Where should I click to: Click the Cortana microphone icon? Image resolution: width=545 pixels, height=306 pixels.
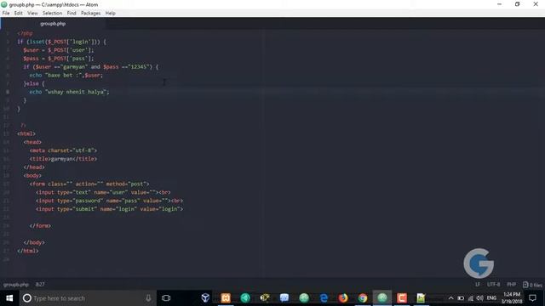tap(148, 298)
